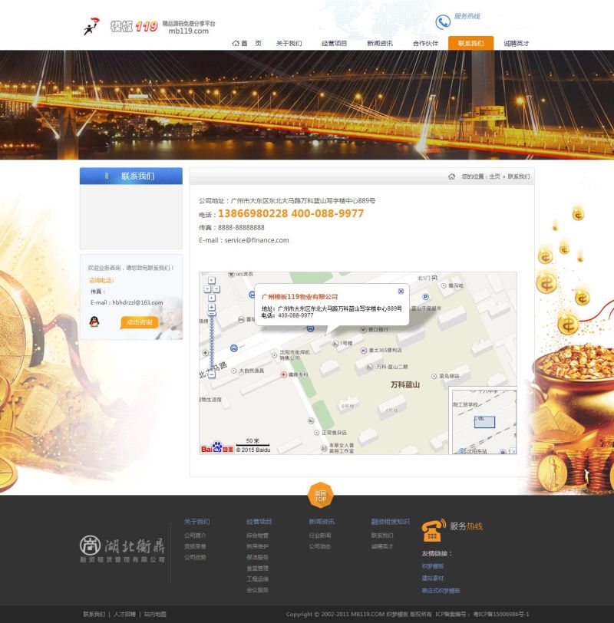Open footer column link 诚聘英才

pos(382,547)
